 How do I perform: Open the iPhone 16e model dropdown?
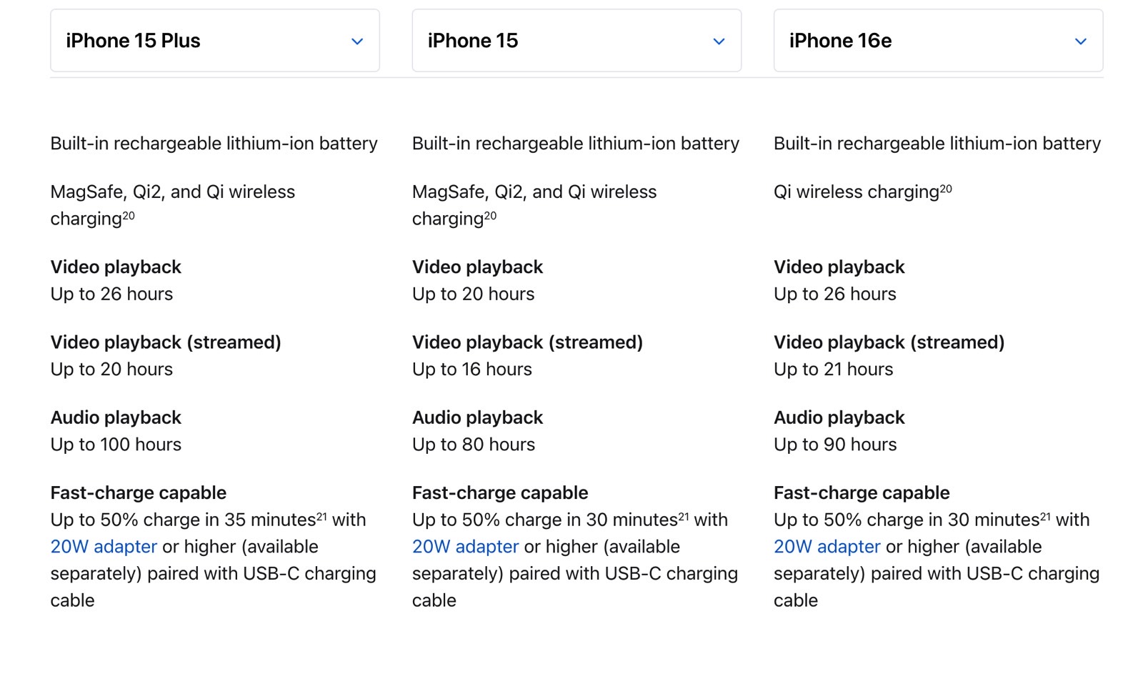tap(938, 41)
